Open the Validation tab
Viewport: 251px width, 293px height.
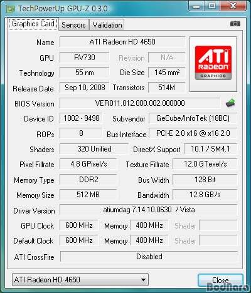(x=107, y=25)
